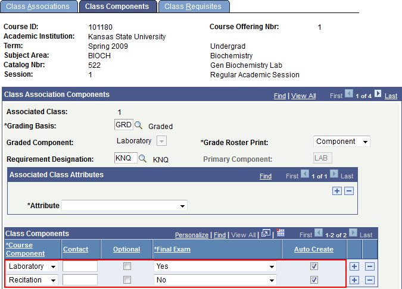Select the Class Components tab
Image resolution: width=402 pixels, height=289 pixels.
pos(117,7)
